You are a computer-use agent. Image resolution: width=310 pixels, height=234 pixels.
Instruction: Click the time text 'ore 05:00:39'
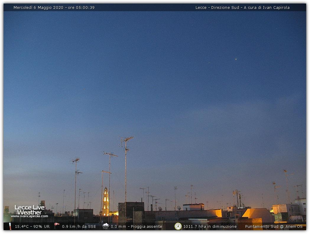(81, 7)
